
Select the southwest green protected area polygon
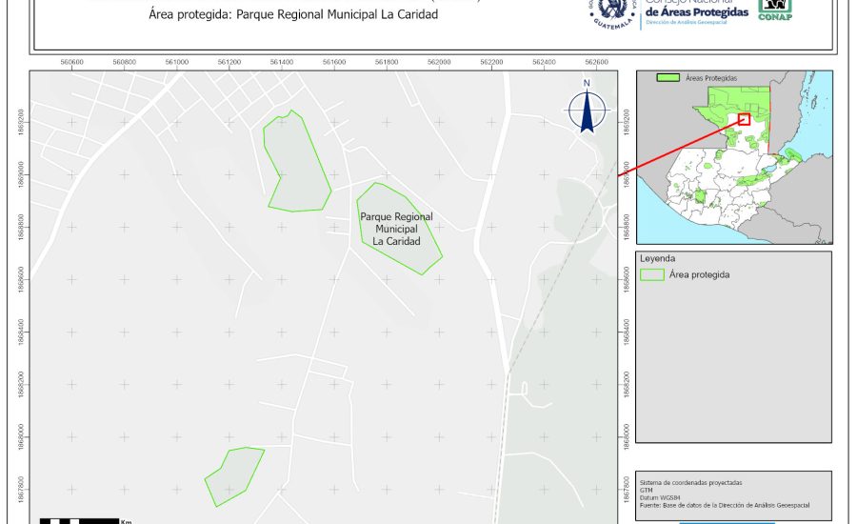[x=233, y=475]
